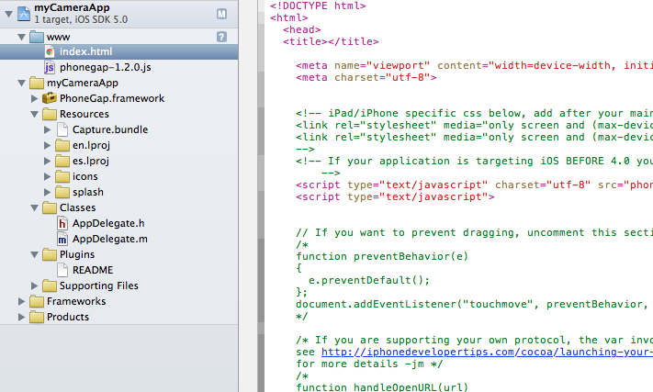Image resolution: width=653 pixels, height=392 pixels.
Task: Click the M source control status badge
Action: [221, 14]
